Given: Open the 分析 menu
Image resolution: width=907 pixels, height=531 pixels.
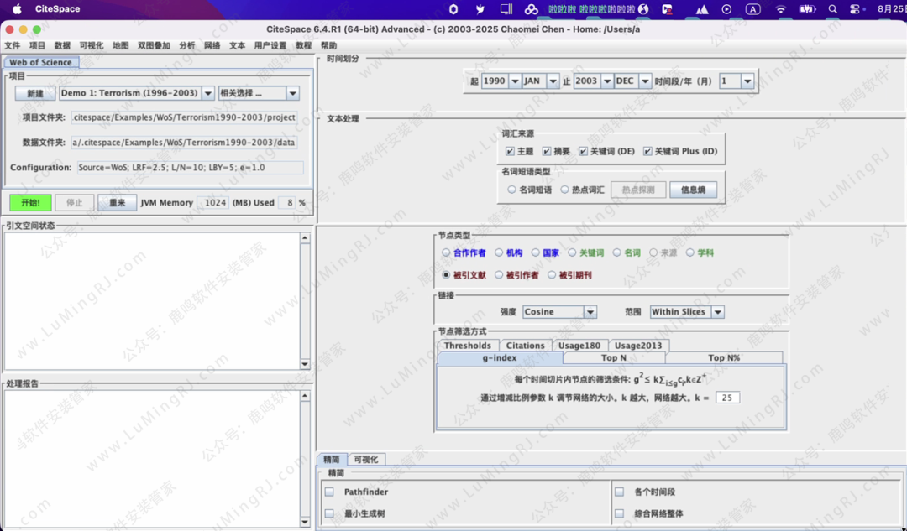Looking at the screenshot, I should [186, 45].
